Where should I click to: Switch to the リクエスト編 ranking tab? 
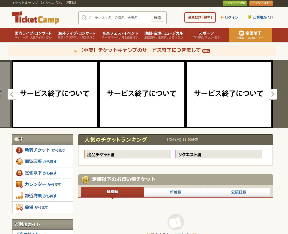(x=218, y=154)
